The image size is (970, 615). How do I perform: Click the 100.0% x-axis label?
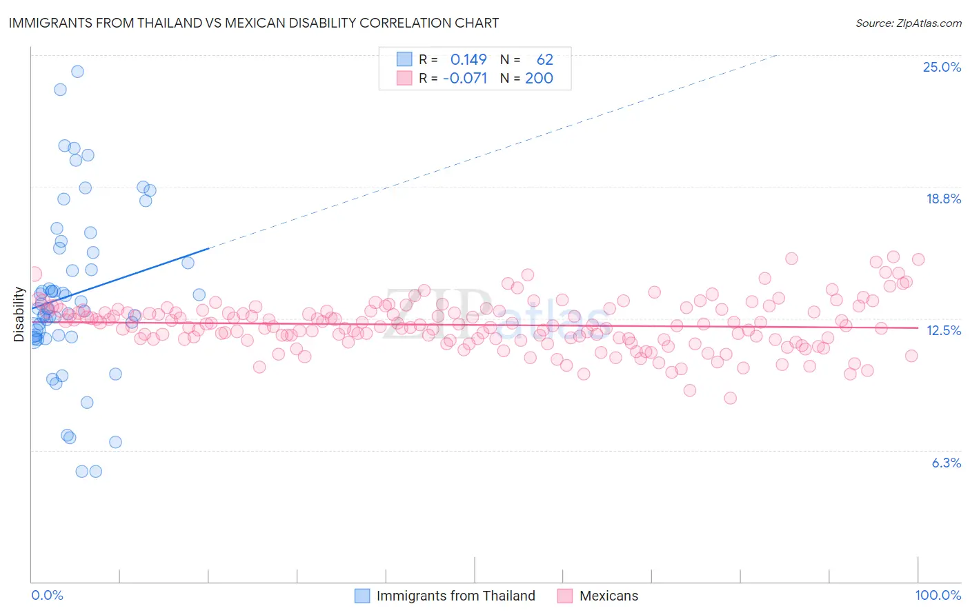[x=938, y=595]
